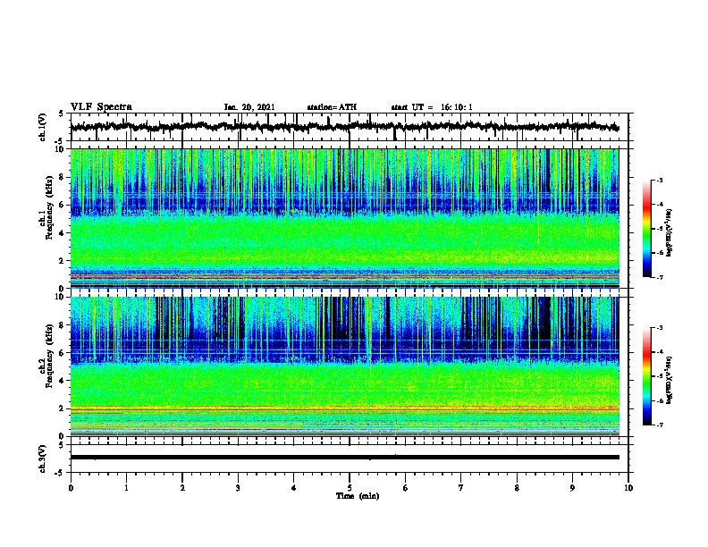708x547 pixels.
Task: Click the ch.3 flat black voltage trace
Action: click(344, 458)
